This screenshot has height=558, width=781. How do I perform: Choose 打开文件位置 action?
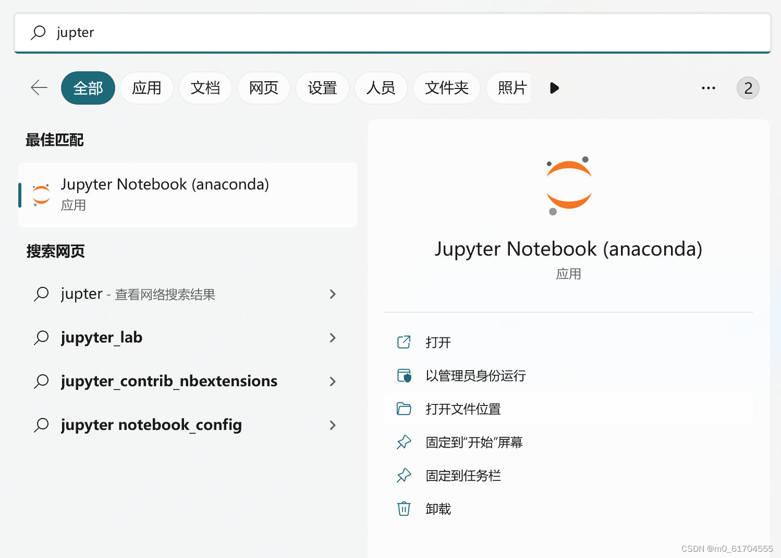(x=569, y=409)
